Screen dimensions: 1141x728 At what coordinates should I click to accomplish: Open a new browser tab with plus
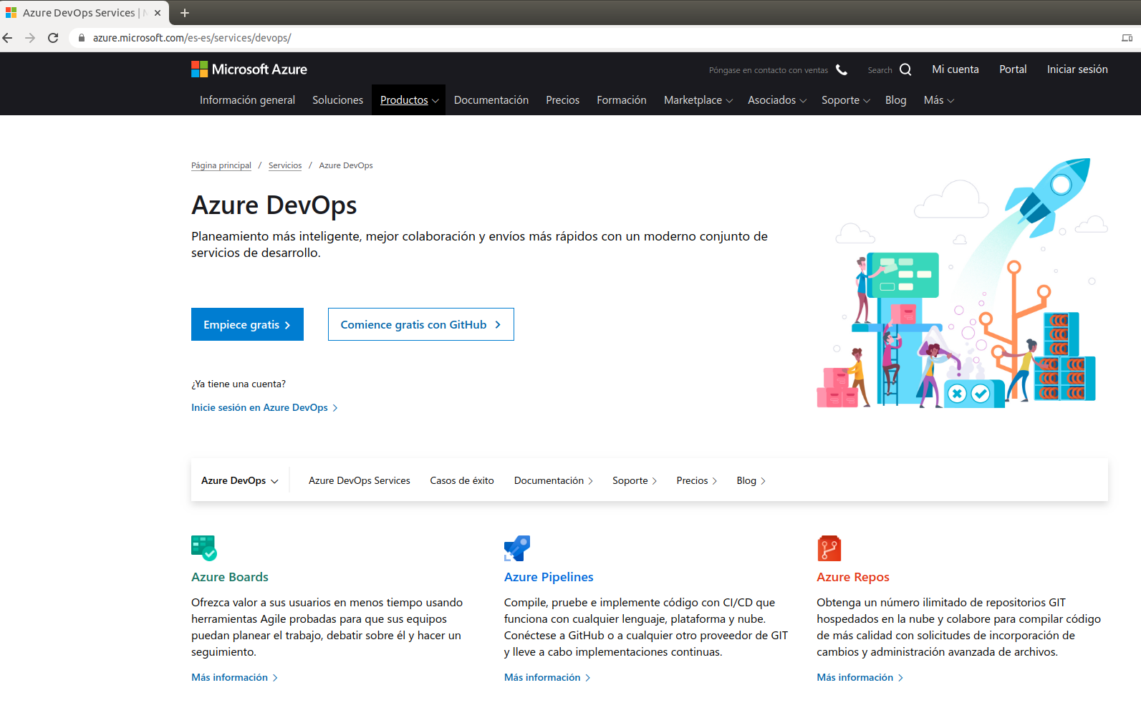coord(185,13)
